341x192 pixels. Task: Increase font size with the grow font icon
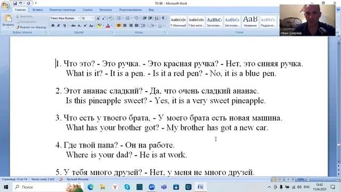click(x=98, y=18)
